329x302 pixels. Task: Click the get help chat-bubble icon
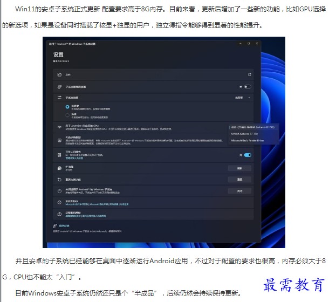tap(59, 214)
